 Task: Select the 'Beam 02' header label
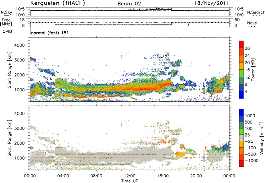point(129,4)
